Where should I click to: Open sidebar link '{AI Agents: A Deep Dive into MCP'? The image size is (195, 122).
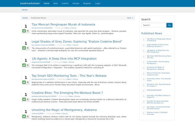point(158,51)
